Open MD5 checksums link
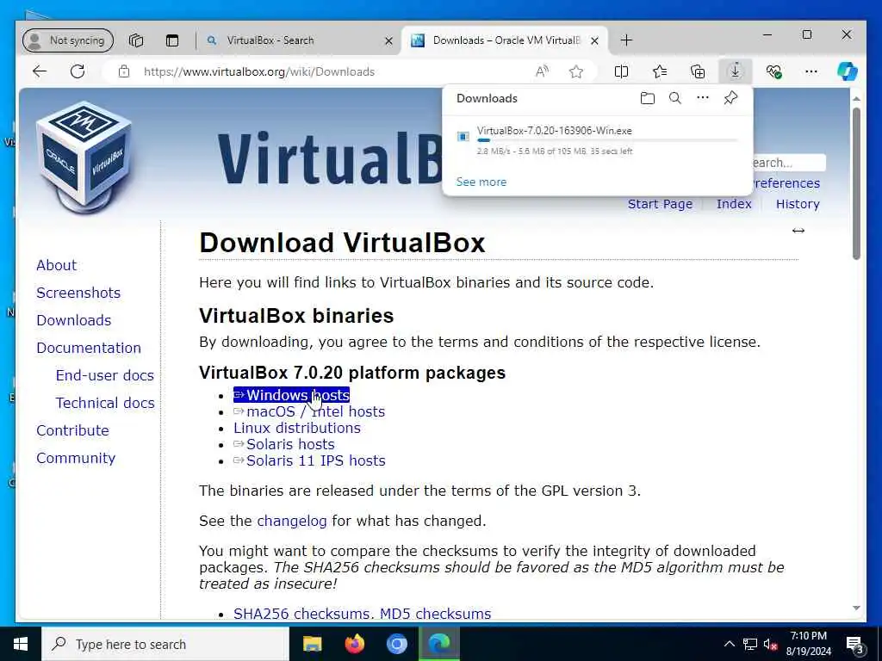Viewport: 882px width, 661px height. pyautogui.click(x=435, y=614)
